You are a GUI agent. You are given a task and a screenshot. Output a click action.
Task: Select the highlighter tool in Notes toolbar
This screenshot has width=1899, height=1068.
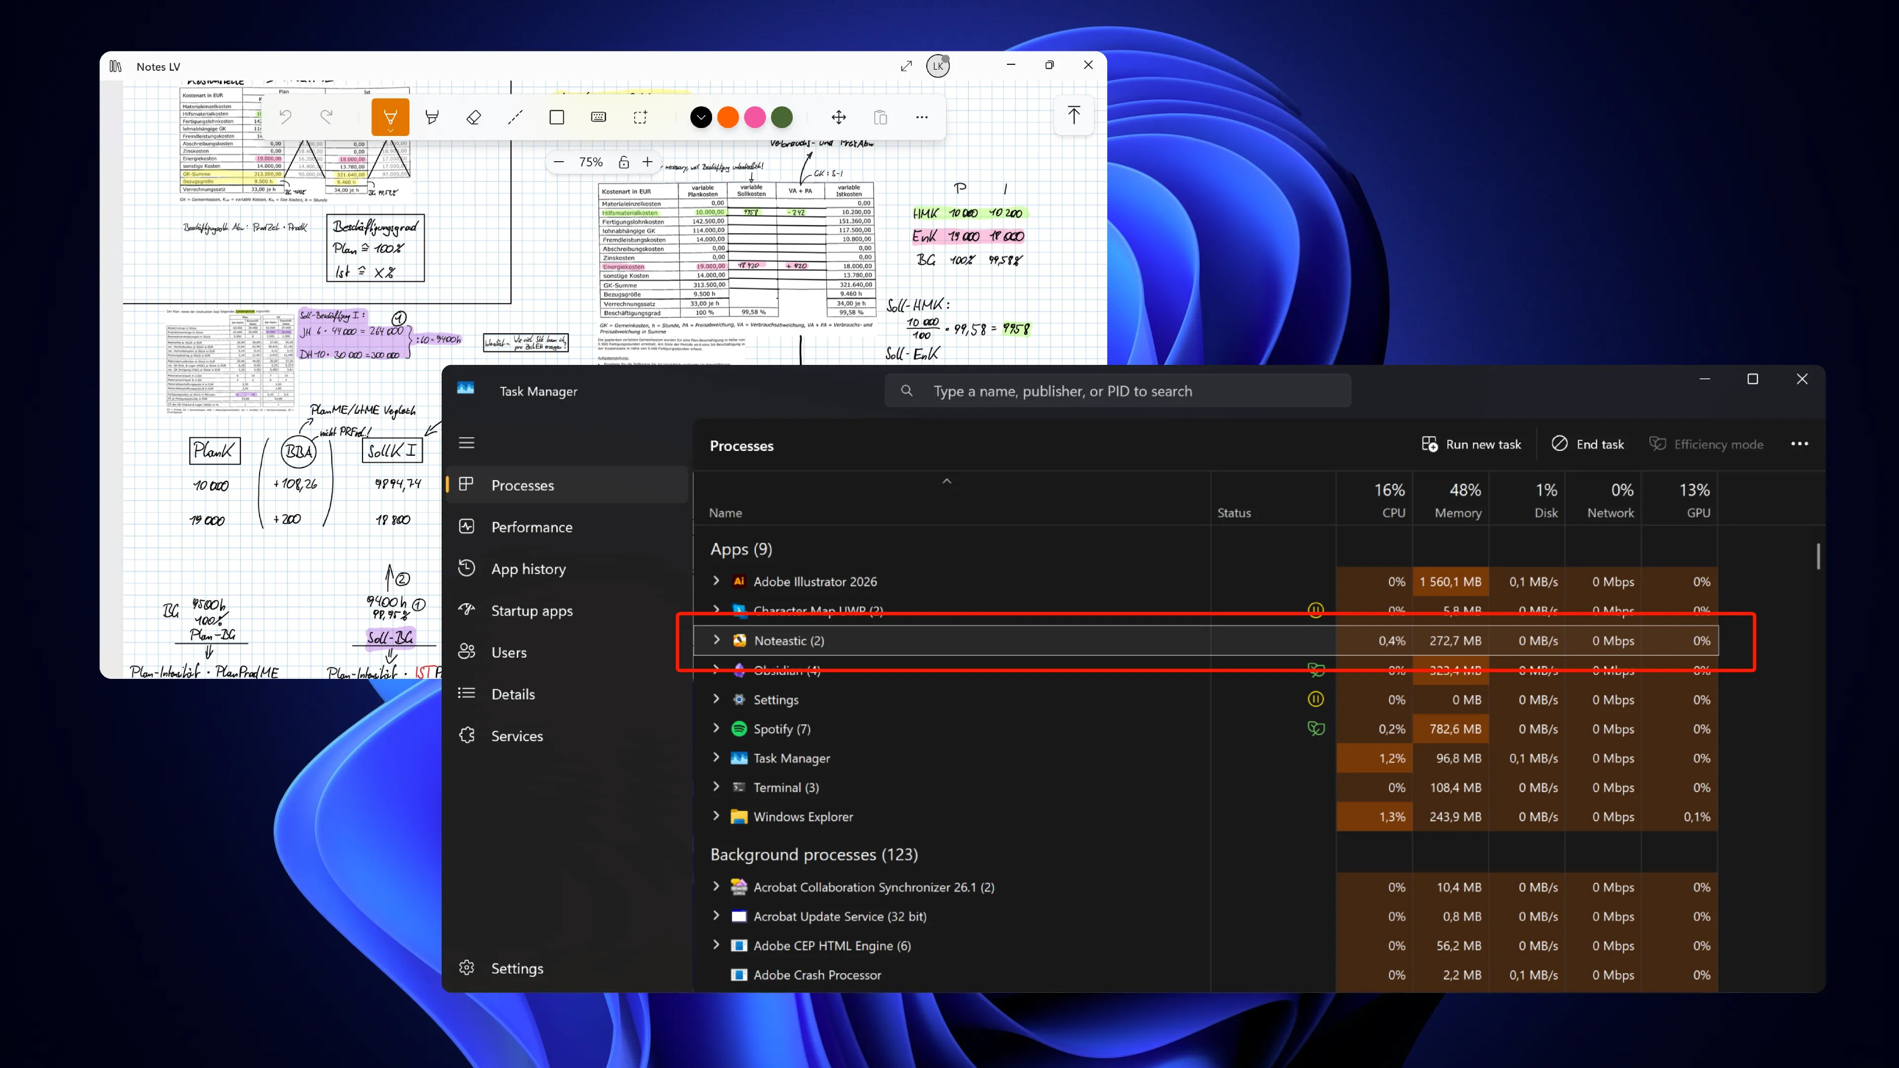tap(432, 117)
